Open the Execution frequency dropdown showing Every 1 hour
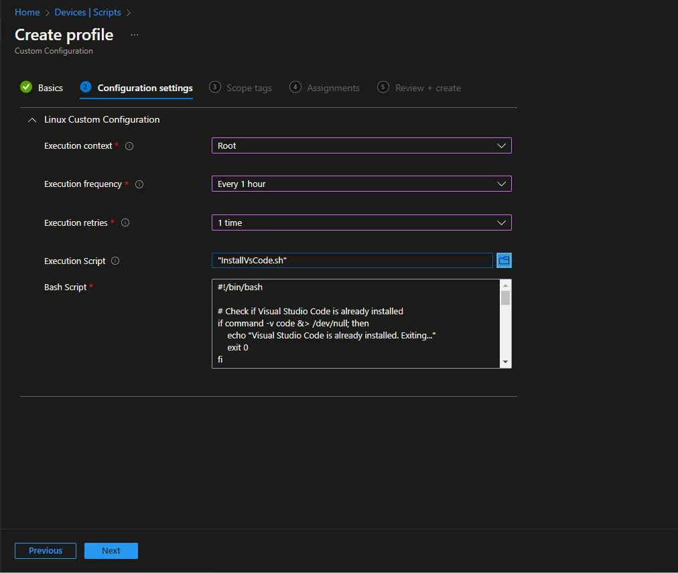This screenshot has height=573, width=678. click(x=362, y=184)
